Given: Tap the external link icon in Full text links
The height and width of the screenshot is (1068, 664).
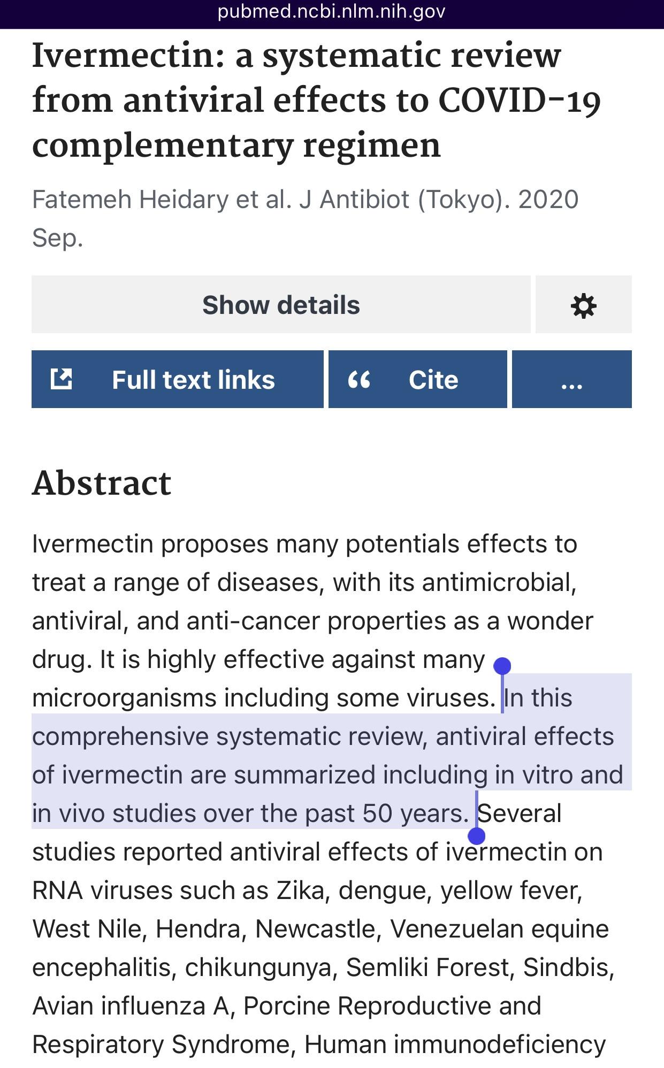Looking at the screenshot, I should (62, 379).
